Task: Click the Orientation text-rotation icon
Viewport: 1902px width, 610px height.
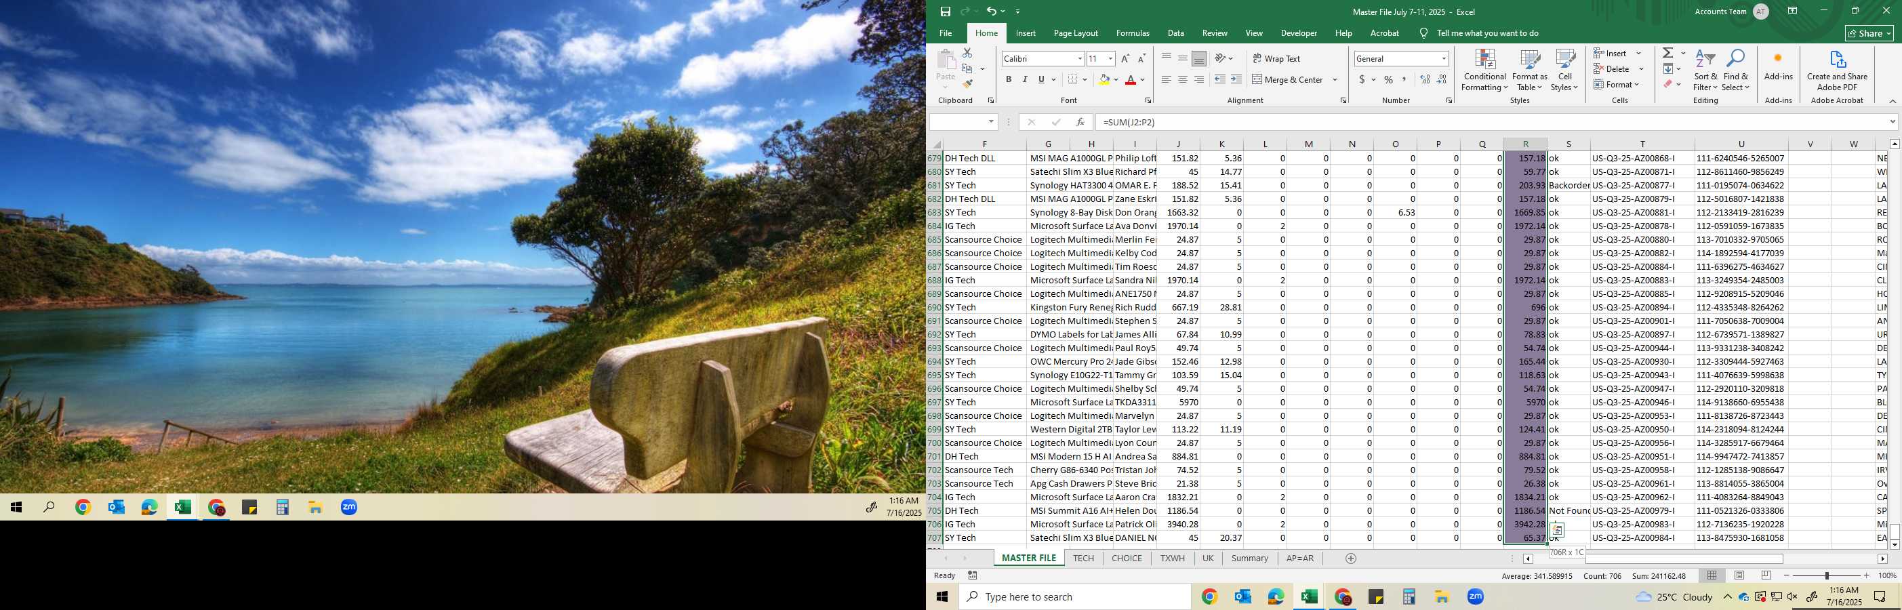Action: [x=1221, y=58]
